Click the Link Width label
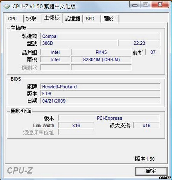Viewport: 172px width, 180px height. (x=44, y=125)
